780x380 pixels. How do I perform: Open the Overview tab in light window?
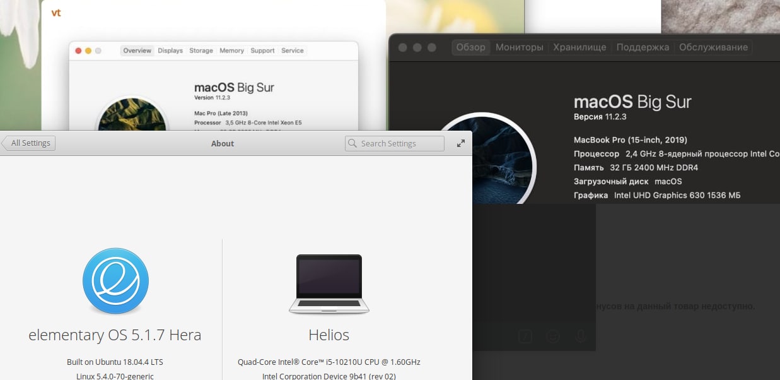pyautogui.click(x=137, y=50)
